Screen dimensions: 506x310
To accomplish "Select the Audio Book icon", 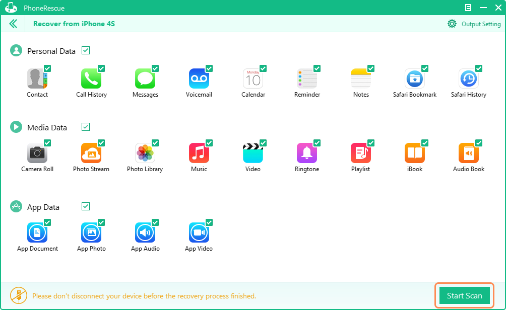I will pos(469,153).
